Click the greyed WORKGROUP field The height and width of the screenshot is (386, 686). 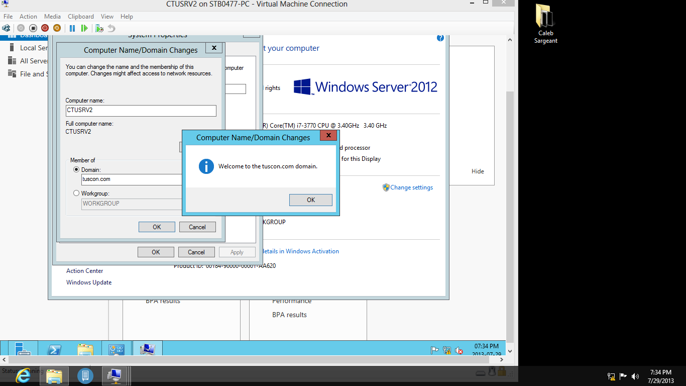pos(132,204)
